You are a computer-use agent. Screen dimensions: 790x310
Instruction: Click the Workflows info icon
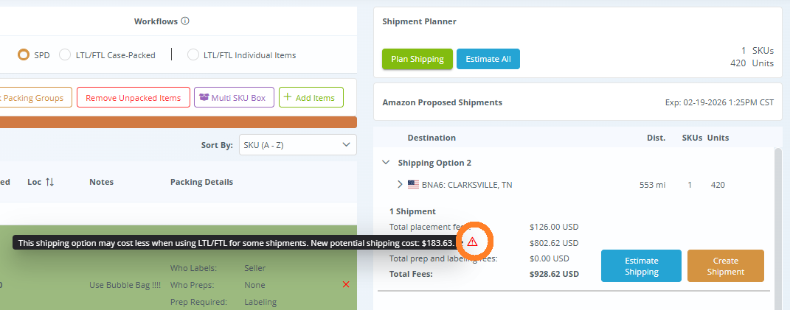(185, 21)
